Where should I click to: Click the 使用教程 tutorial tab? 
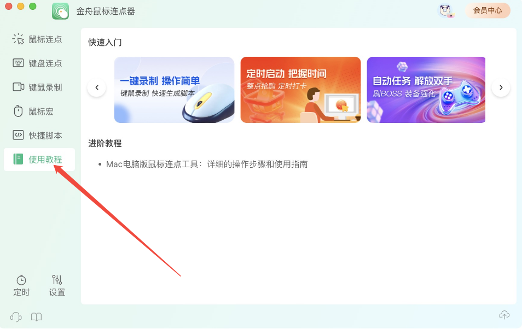(39, 160)
